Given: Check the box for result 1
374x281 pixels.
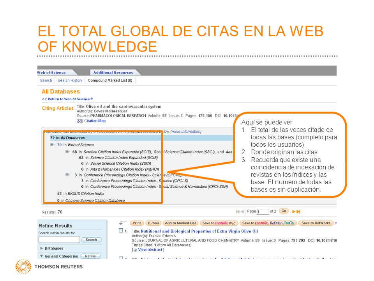Looking at the screenshot, I should 121,231.
